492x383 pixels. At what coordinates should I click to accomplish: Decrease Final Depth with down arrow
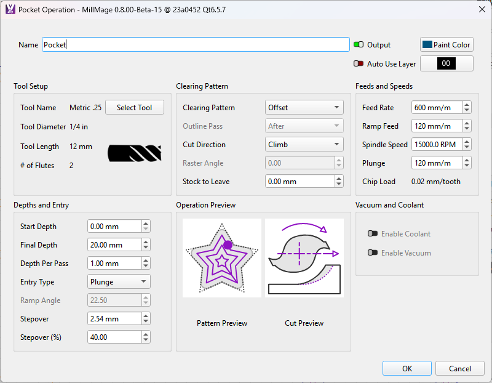(x=146, y=248)
